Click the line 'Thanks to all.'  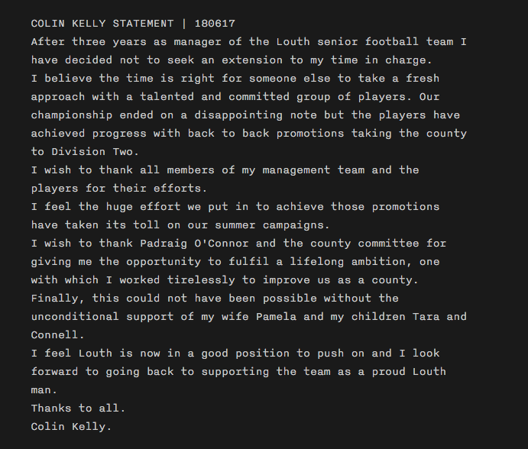[x=79, y=409]
